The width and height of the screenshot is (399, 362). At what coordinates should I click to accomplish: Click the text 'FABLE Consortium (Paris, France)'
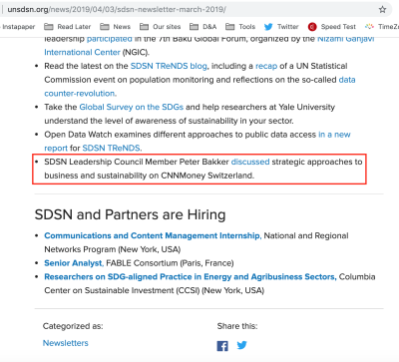click(x=170, y=263)
